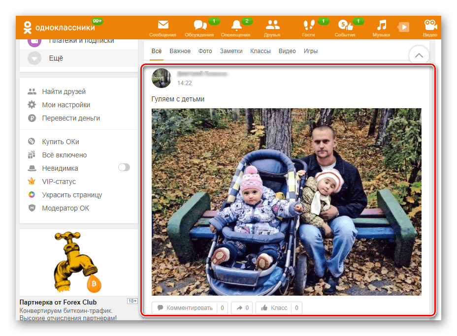Click the Ещё label in sidebar
Image resolution: width=457 pixels, height=336 pixels.
point(56,58)
